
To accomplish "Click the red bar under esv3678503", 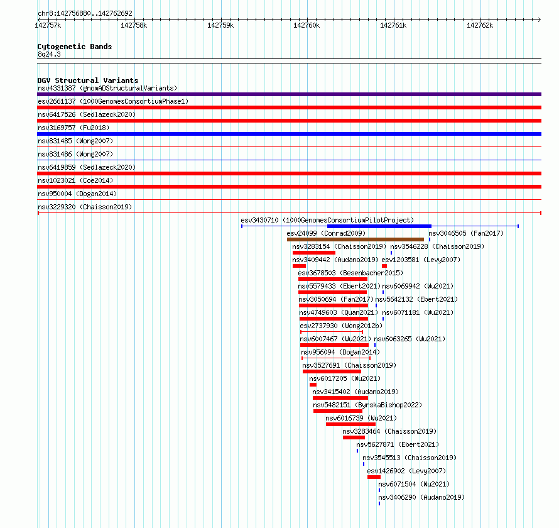I will click(x=333, y=279).
